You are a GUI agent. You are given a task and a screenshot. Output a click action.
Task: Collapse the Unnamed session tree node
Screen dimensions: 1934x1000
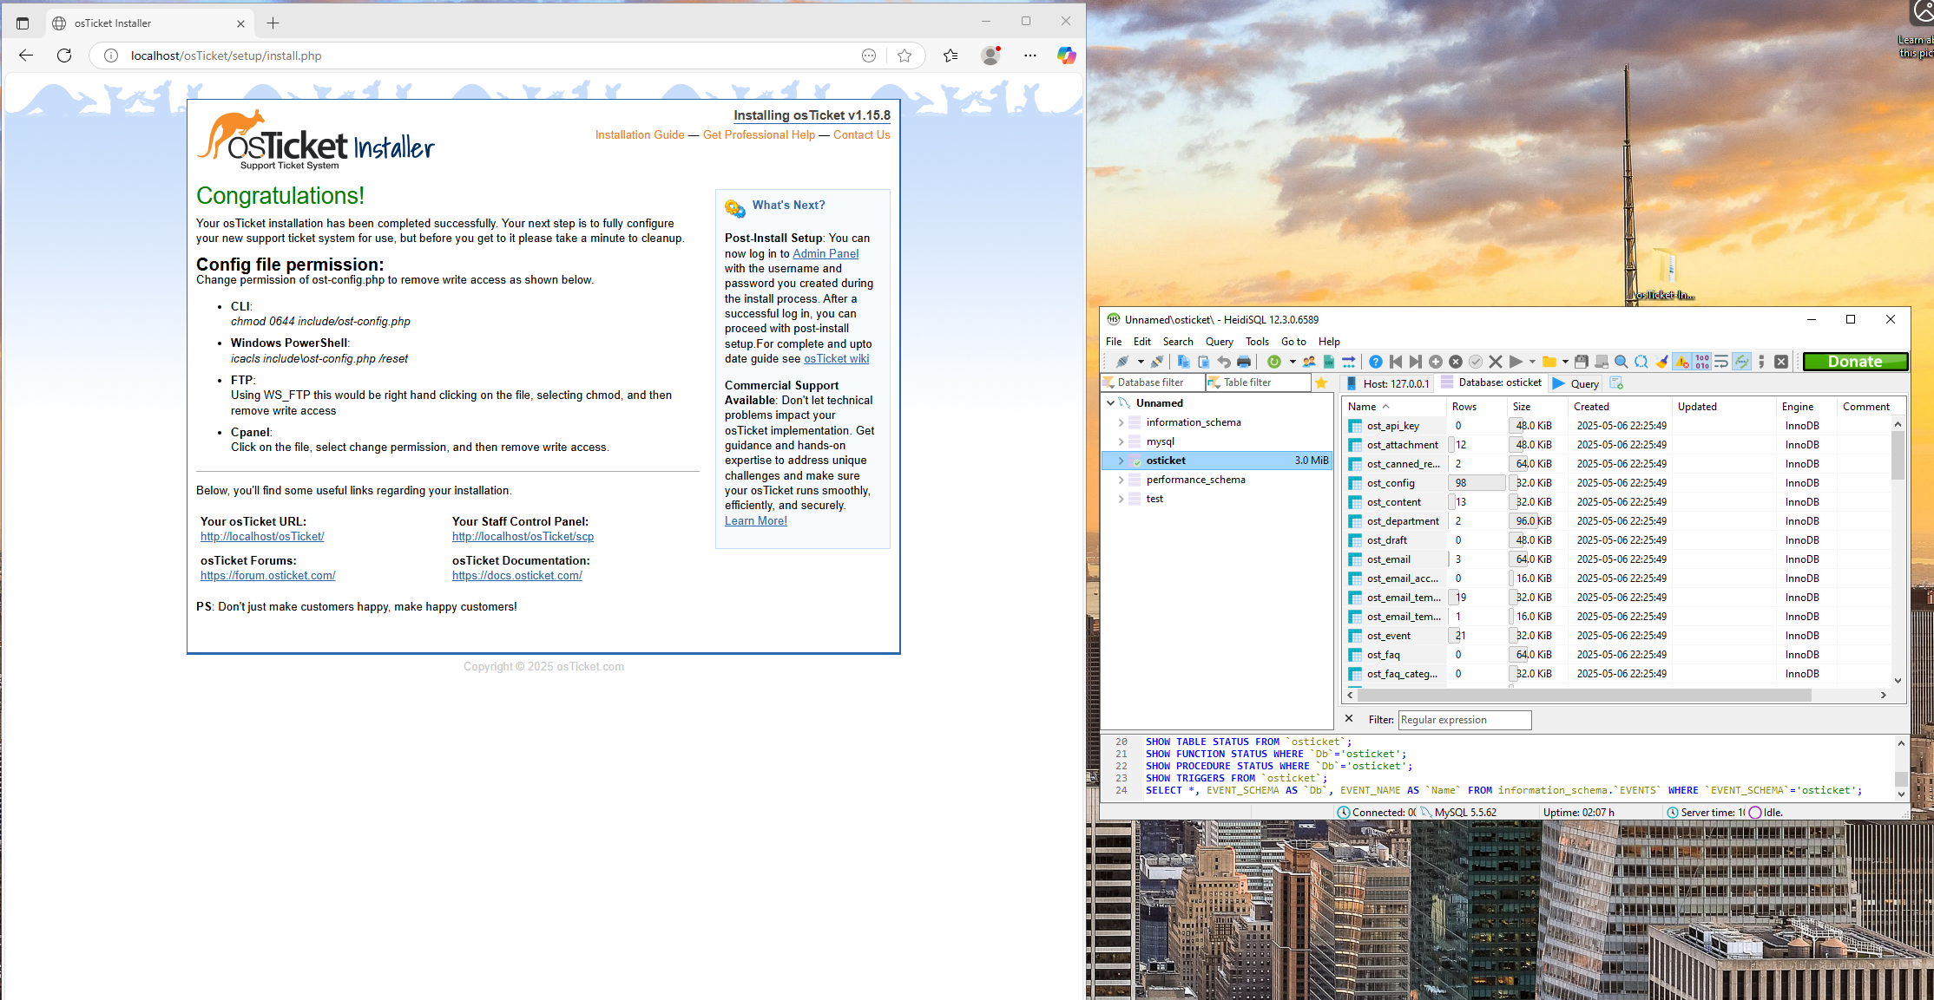point(1110,403)
